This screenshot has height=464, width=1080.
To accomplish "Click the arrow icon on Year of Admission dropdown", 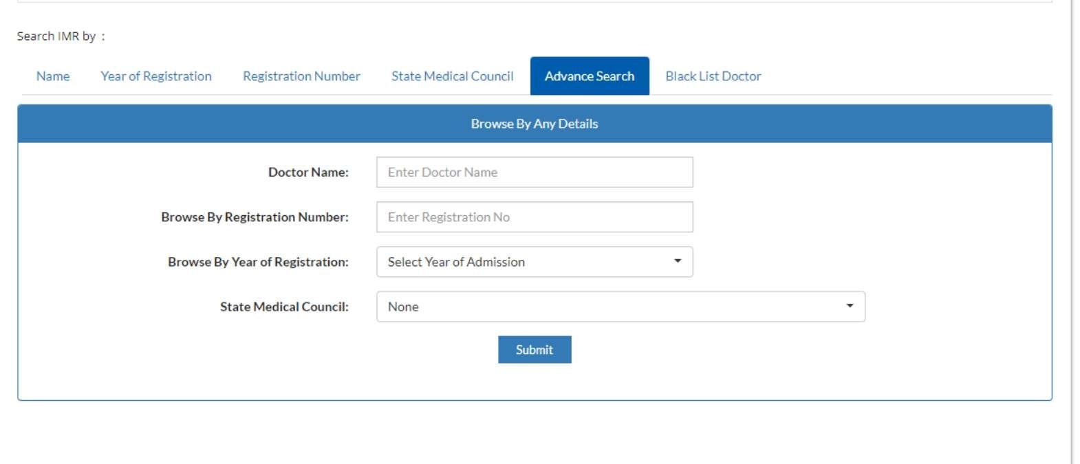I will [x=678, y=261].
